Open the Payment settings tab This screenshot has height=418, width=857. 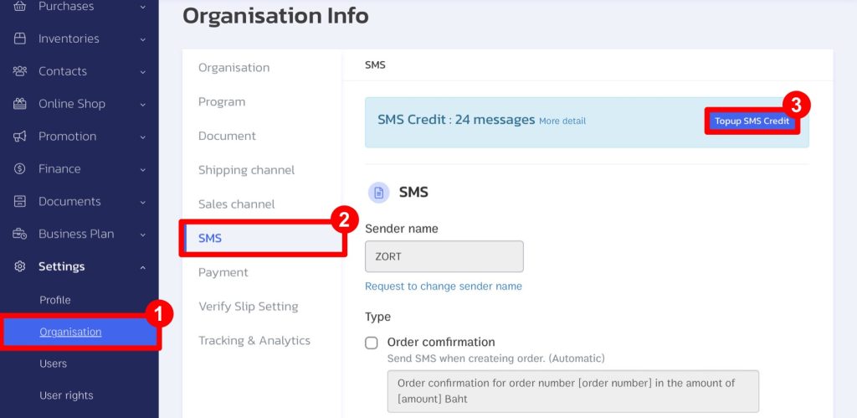point(223,272)
